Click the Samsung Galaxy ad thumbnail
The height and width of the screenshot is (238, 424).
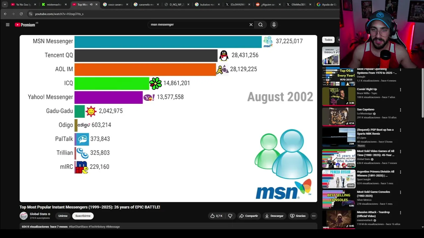click(x=331, y=56)
